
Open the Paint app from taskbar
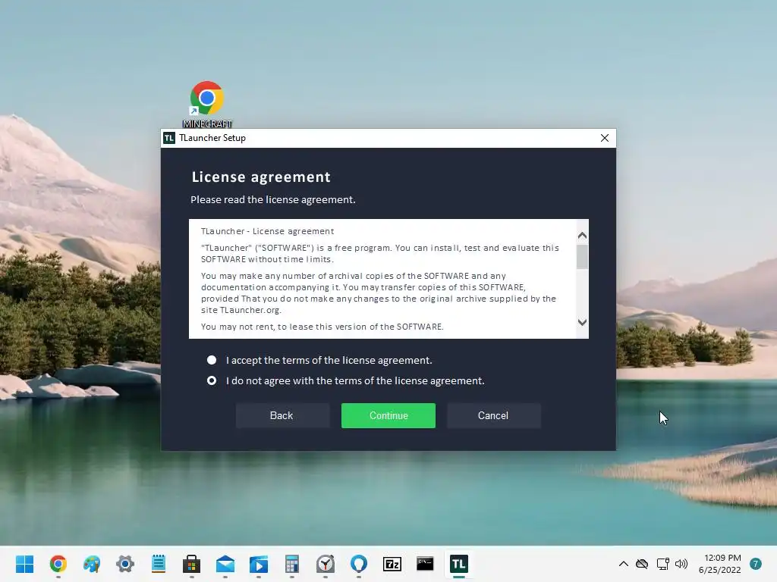[92, 564]
